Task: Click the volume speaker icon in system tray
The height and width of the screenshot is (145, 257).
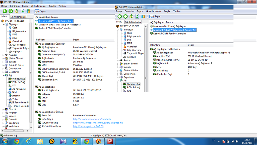Action: pyautogui.click(x=237, y=141)
